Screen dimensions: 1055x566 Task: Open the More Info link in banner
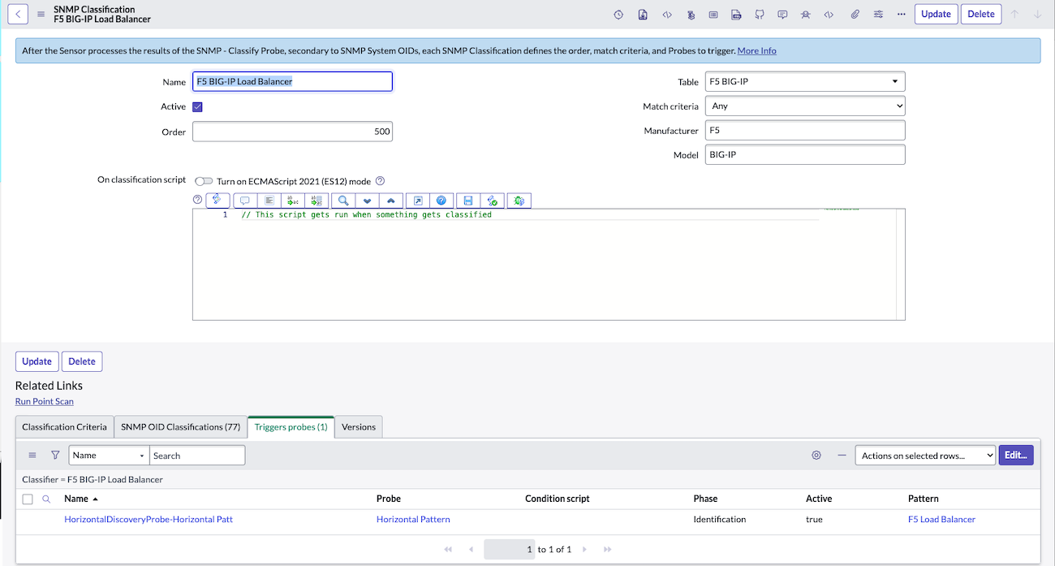(x=756, y=50)
